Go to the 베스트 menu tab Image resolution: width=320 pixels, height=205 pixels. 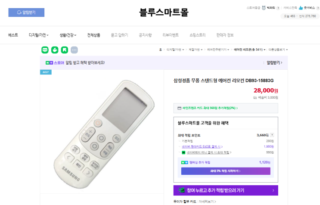13,35
